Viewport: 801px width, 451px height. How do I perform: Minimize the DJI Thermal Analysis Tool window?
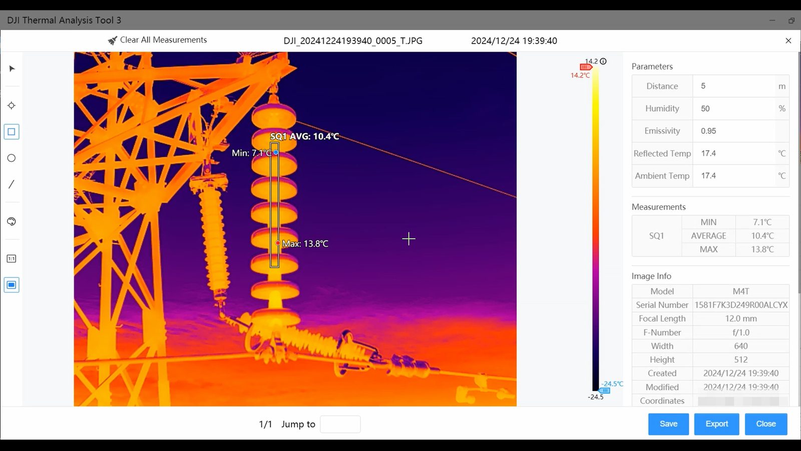click(x=772, y=21)
